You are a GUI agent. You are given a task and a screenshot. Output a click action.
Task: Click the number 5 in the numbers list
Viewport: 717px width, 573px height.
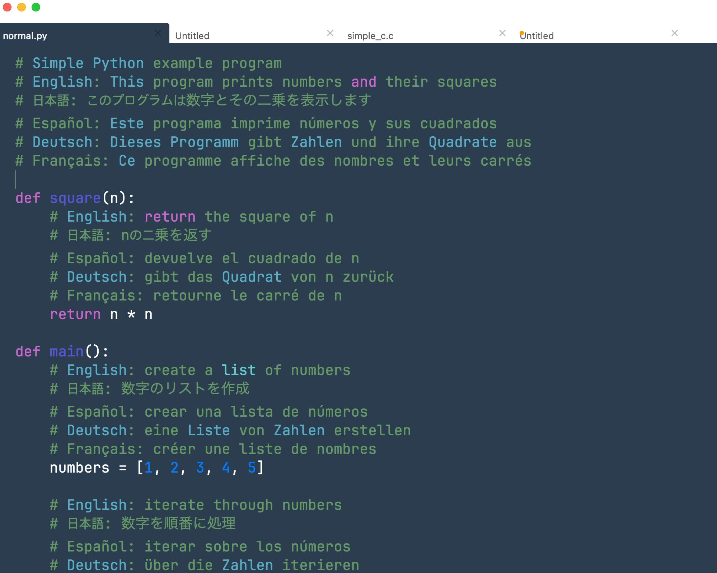click(x=252, y=467)
